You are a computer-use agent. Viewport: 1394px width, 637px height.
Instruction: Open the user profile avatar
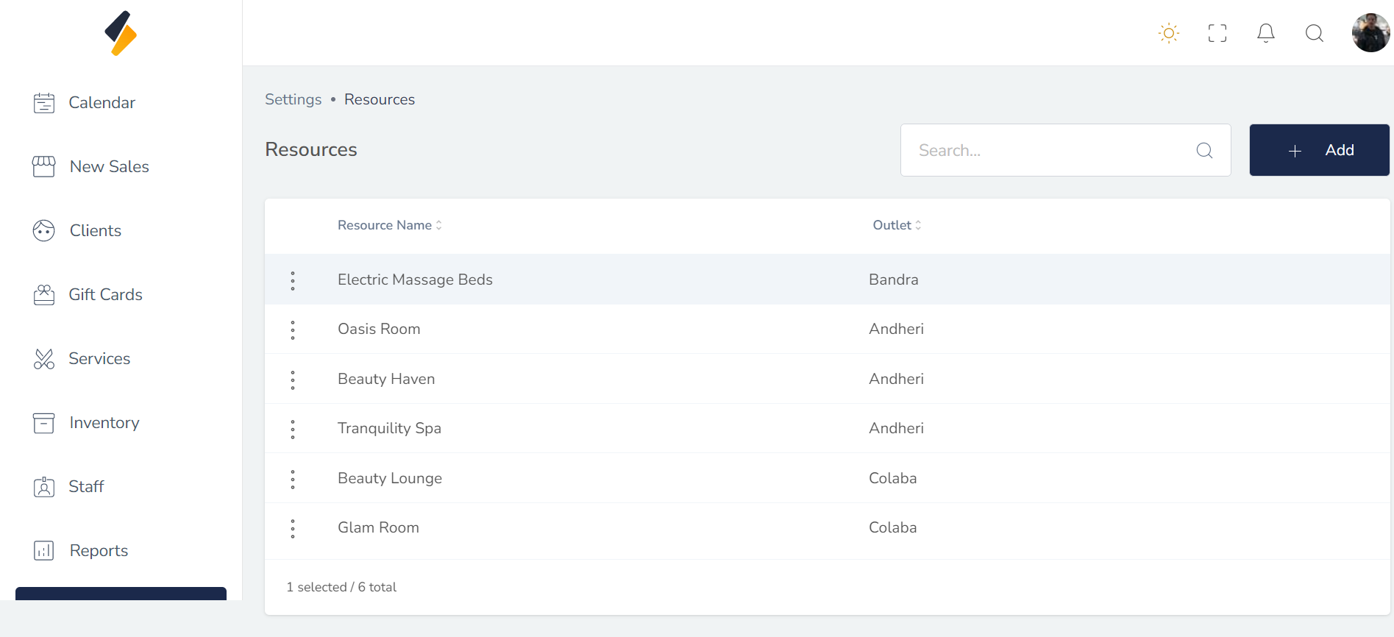pos(1370,33)
